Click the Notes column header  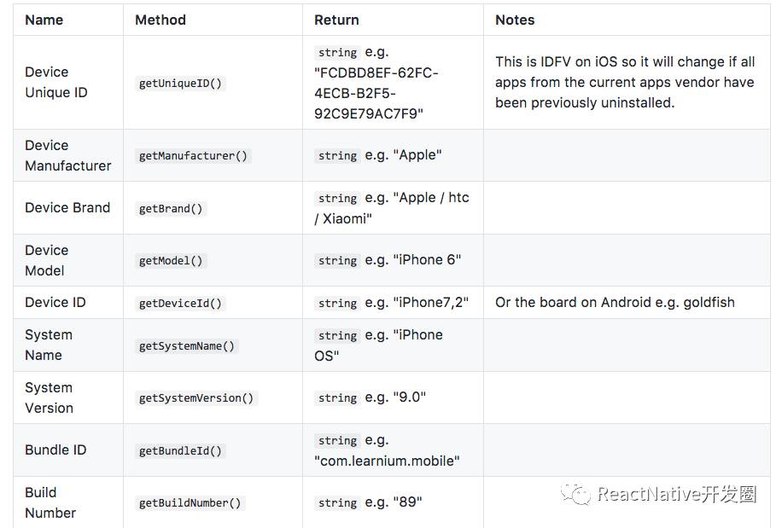point(515,20)
